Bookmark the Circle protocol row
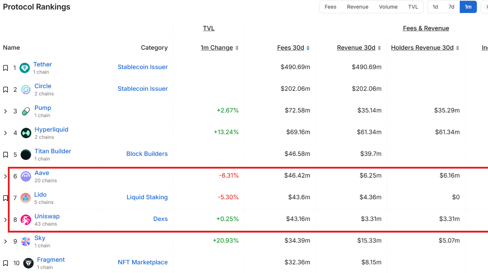488x273 pixels. [6, 90]
